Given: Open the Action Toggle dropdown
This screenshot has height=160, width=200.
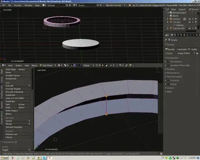Looking at the screenshot, I should pyautogui.click(x=16, y=150).
